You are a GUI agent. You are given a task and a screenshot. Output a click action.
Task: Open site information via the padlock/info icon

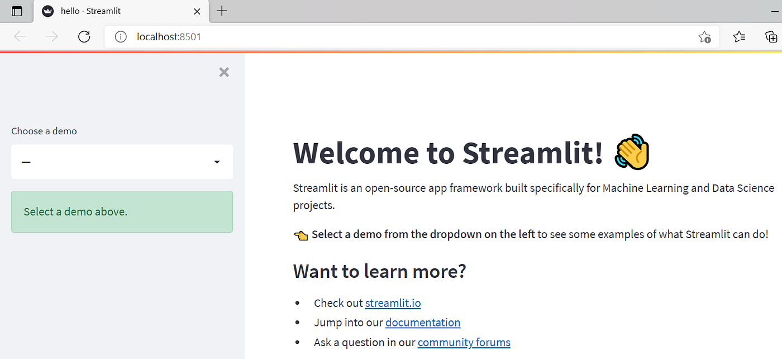pos(120,36)
